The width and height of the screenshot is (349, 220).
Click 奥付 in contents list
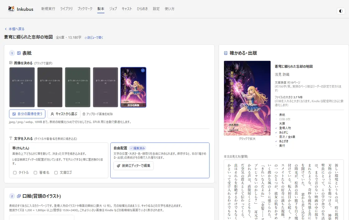coord(282,146)
